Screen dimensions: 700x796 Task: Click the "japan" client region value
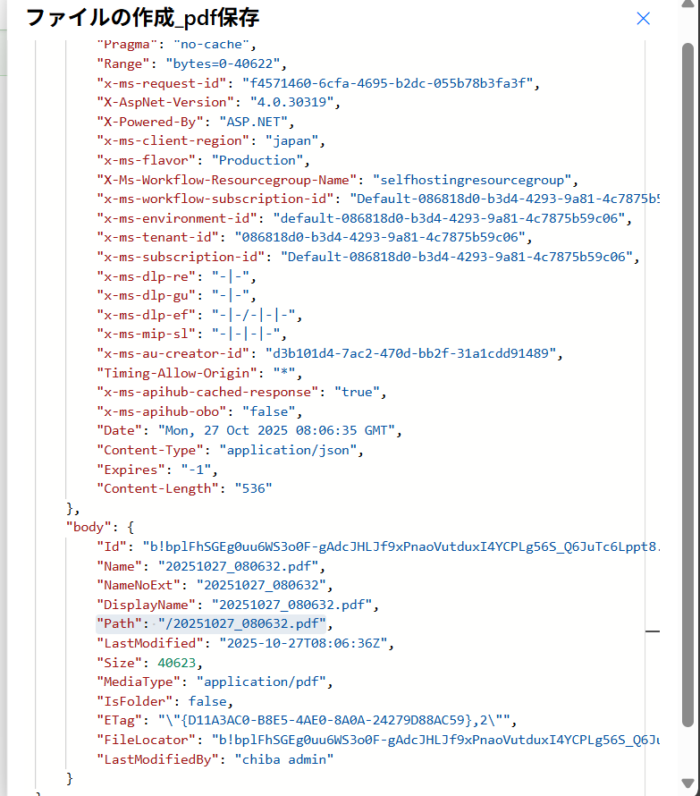292,140
